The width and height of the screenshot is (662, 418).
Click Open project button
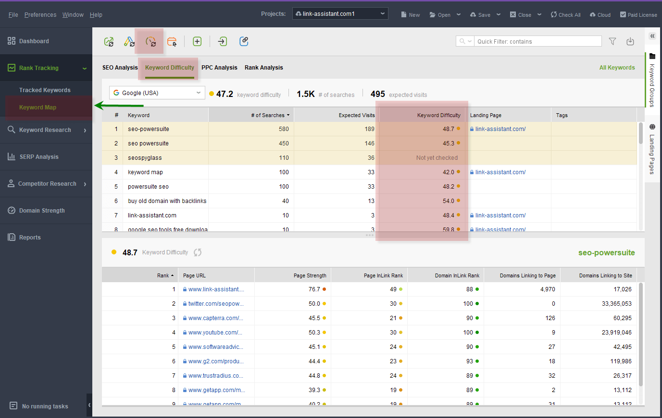click(x=440, y=15)
